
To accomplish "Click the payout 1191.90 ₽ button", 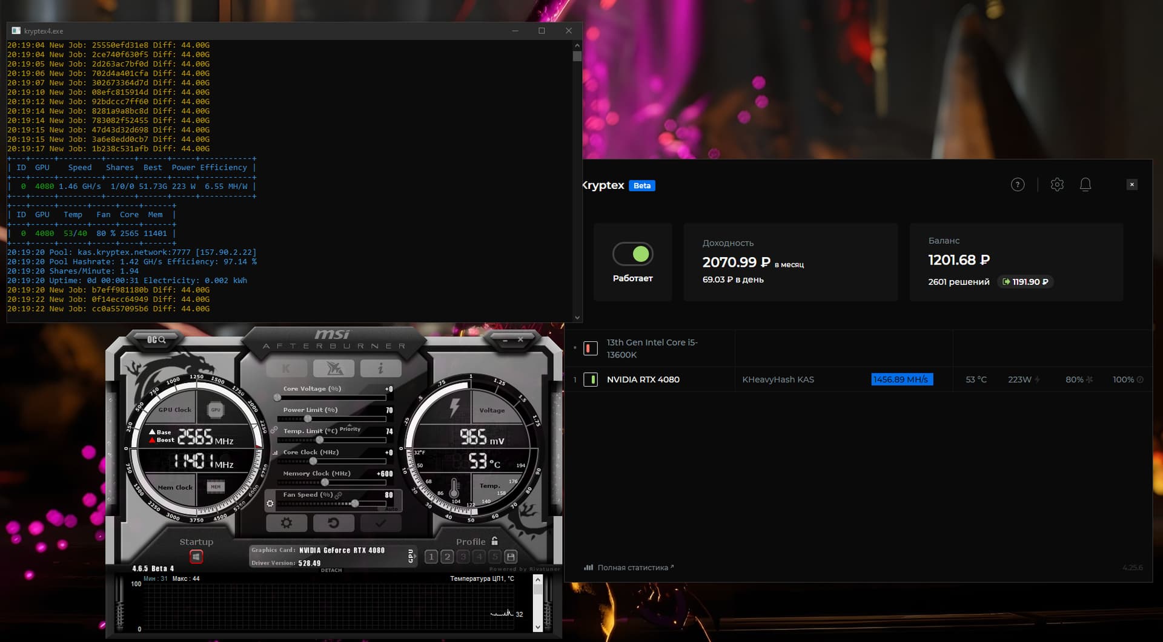I will click(x=1025, y=281).
